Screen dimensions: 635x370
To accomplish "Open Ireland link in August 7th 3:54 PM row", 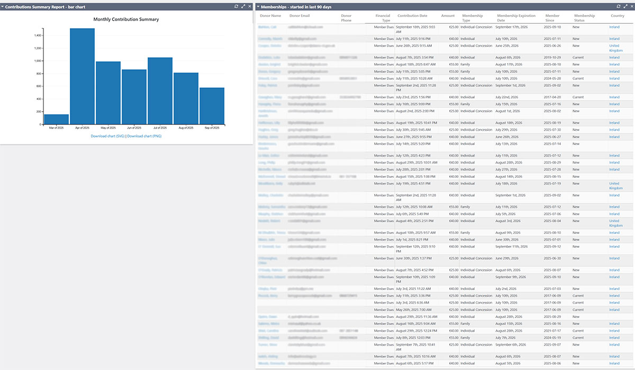I will point(614,57).
